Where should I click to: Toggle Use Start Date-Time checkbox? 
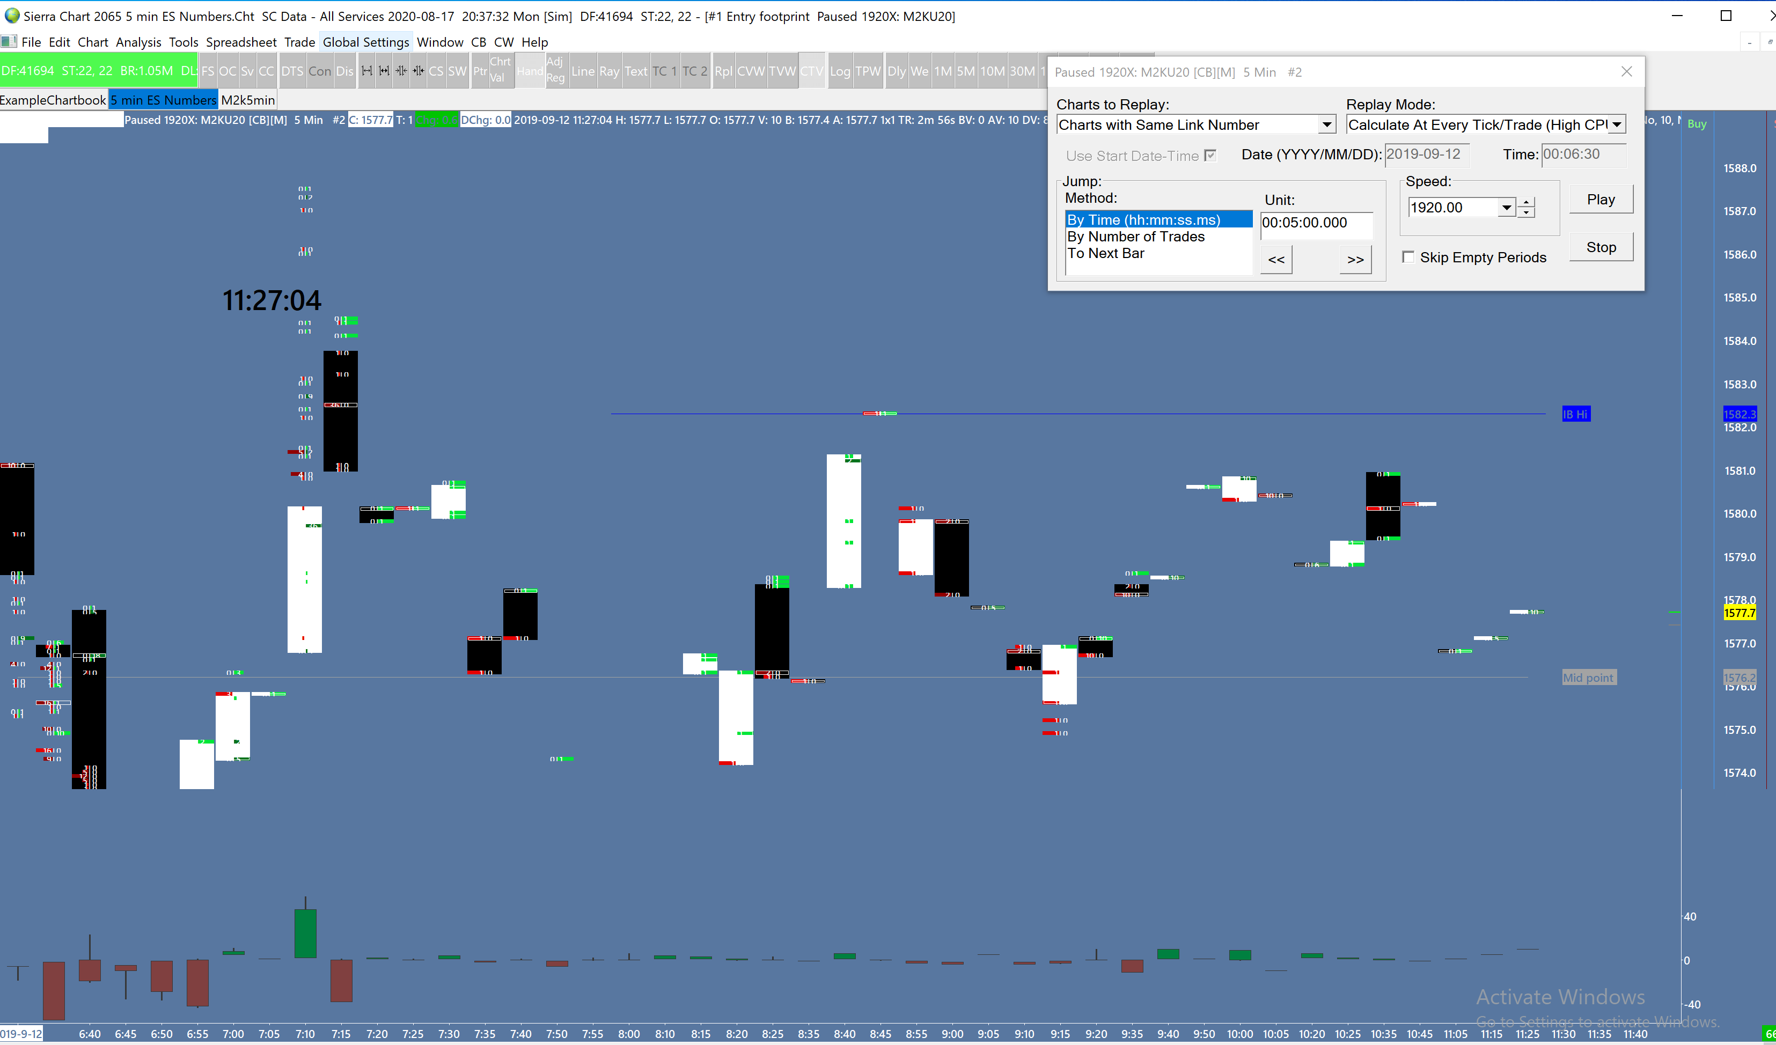[x=1210, y=156]
